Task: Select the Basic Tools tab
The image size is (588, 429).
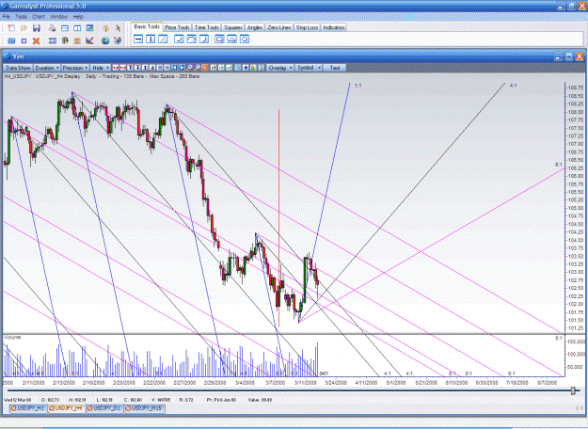Action: point(147,26)
